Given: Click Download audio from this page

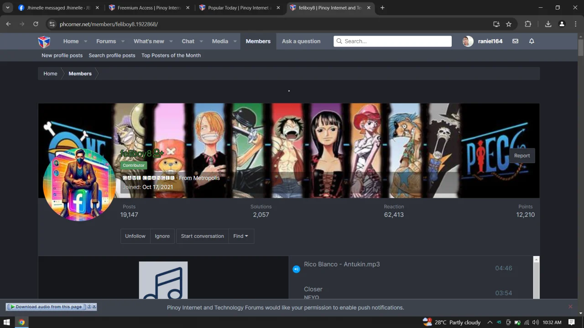Looking at the screenshot, I should (46, 307).
